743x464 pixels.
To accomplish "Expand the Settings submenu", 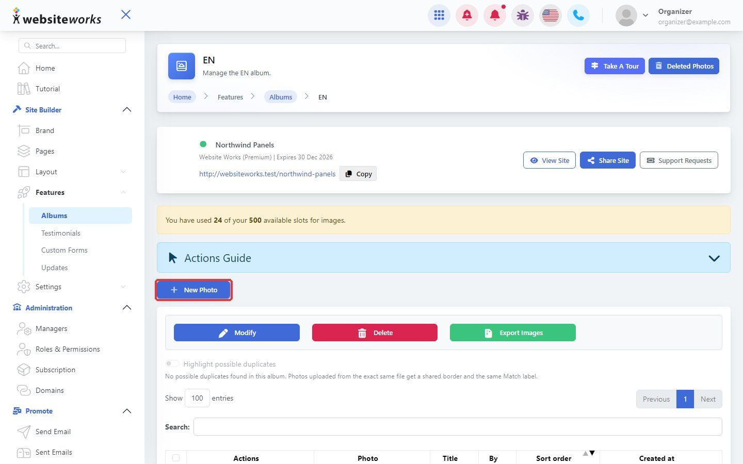I will pyautogui.click(x=123, y=287).
